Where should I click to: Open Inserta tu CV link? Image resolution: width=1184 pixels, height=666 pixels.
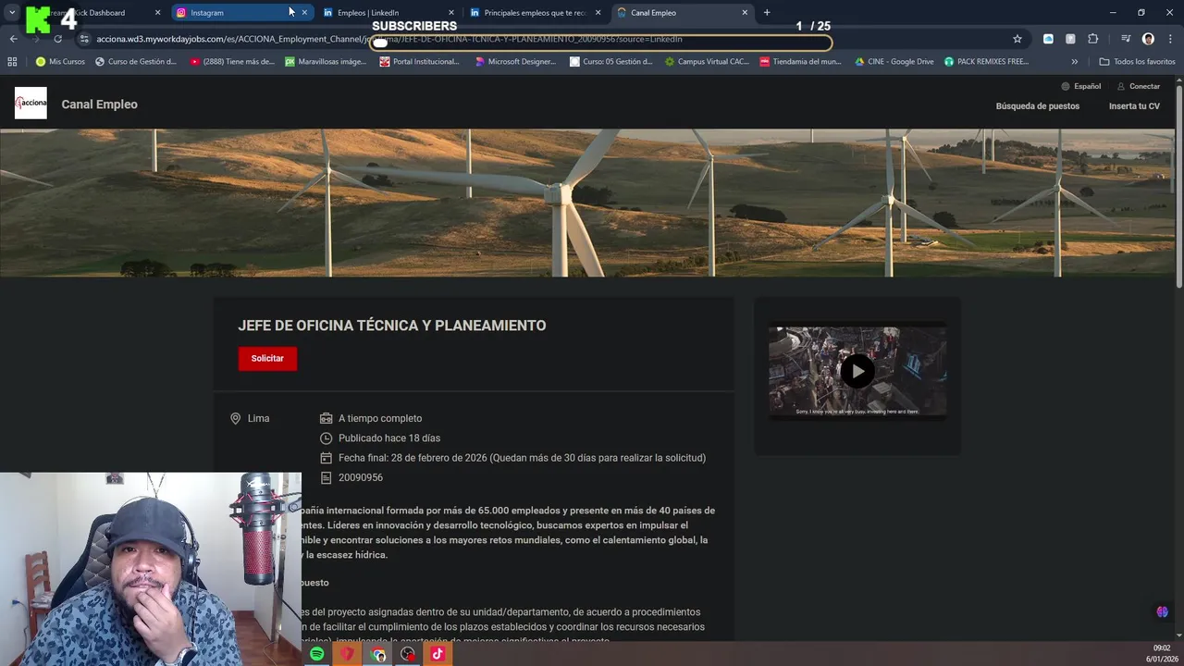coord(1134,106)
